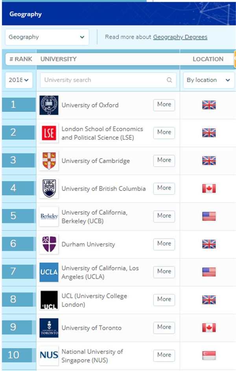Viewport: 236px width, 371px height.
Task: Sort by the LOCATION column header
Action: click(x=208, y=59)
